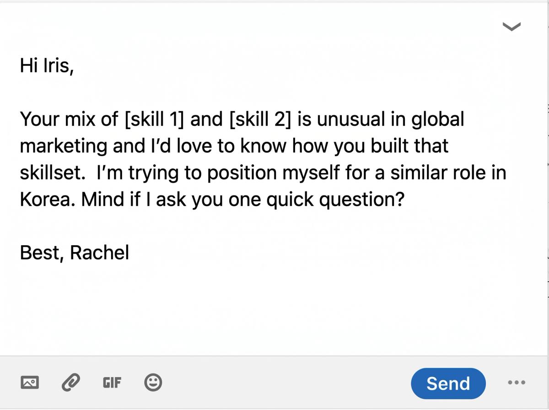The width and height of the screenshot is (549, 410).
Task: Click the word "marketing" in the message body
Action: pyautogui.click(x=61, y=147)
